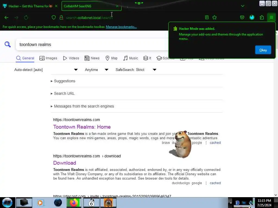Open the list all tabs chevron
Screen dimensions: 278x208
click(x=242, y=6)
